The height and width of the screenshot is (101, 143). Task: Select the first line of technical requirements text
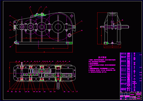[102, 60]
